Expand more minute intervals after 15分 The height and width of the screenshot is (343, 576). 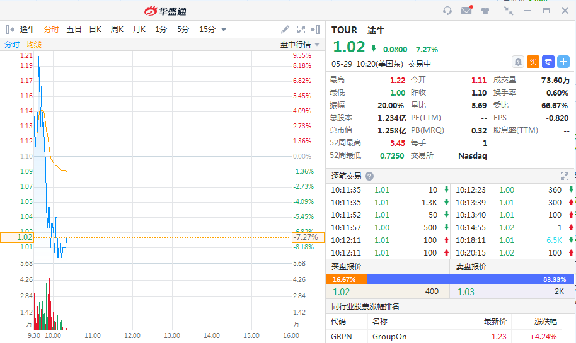coord(224,30)
